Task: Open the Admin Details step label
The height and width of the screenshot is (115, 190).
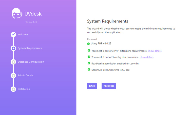Action: coord(25,76)
